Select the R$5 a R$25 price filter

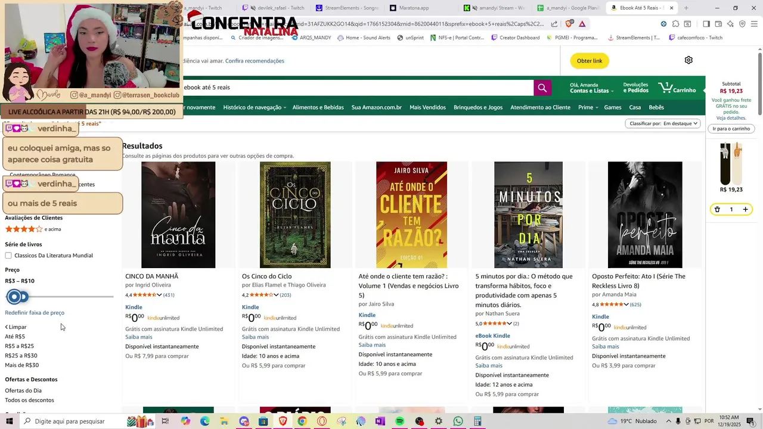[20, 346]
